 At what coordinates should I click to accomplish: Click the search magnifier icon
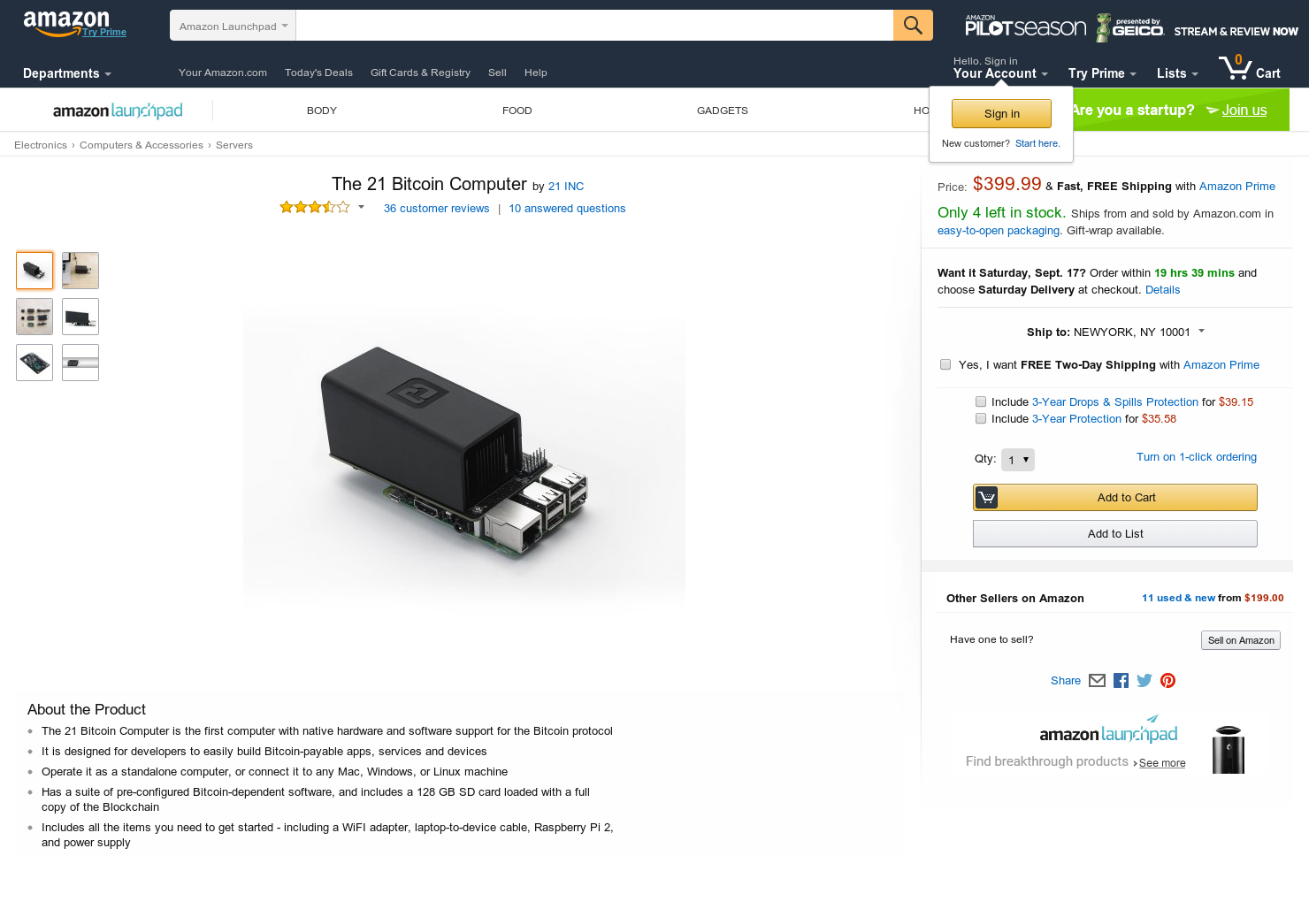pyautogui.click(x=912, y=25)
